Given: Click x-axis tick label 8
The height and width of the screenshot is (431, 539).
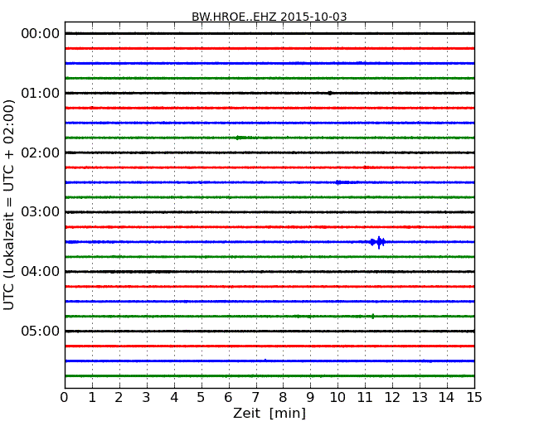Looking at the screenshot, I should coord(283,398).
